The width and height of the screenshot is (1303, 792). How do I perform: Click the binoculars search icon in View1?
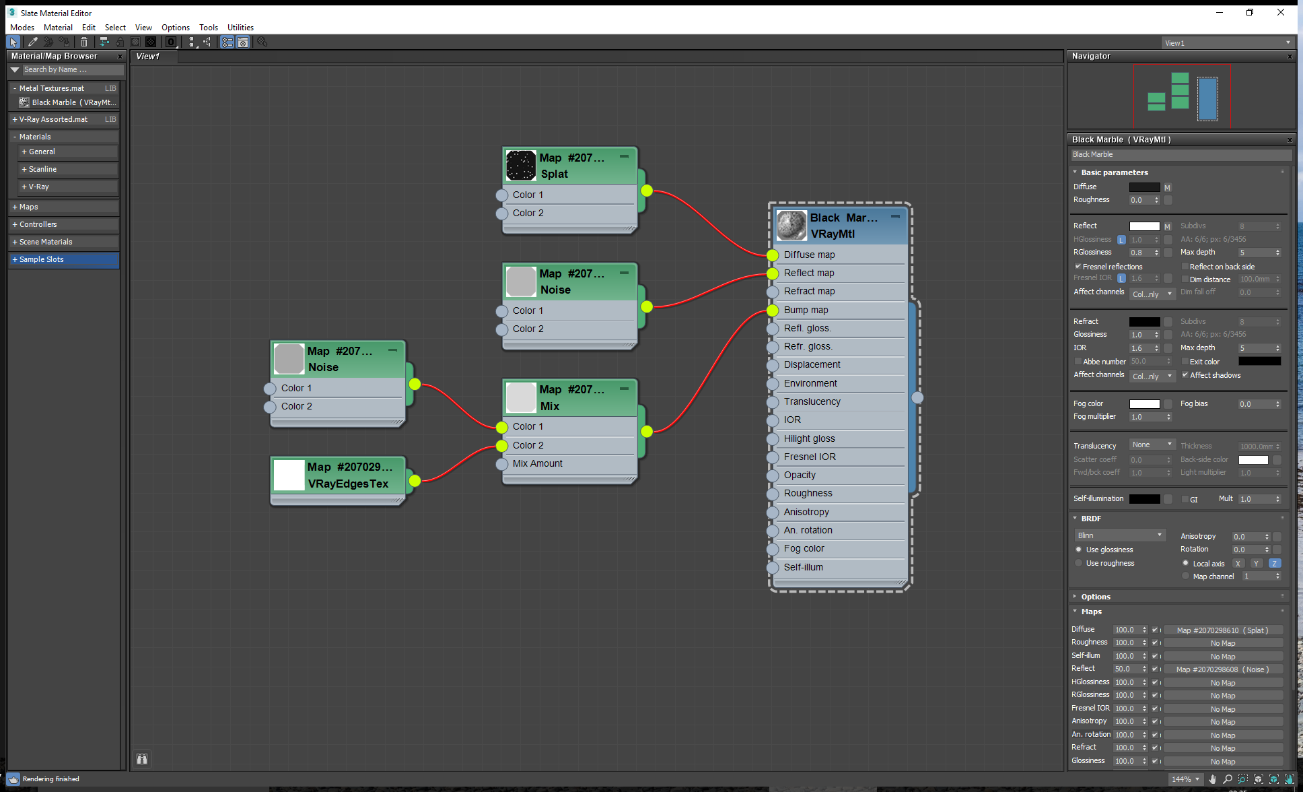pyautogui.click(x=142, y=759)
